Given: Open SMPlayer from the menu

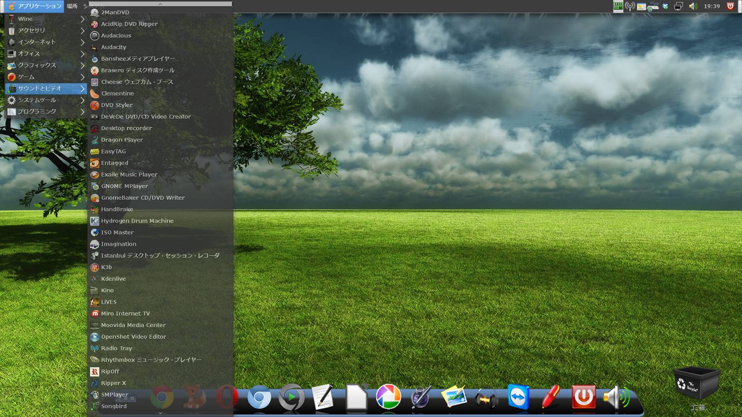Looking at the screenshot, I should pyautogui.click(x=160, y=395).
